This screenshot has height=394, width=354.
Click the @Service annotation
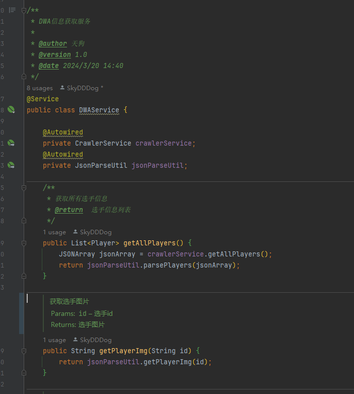pyautogui.click(x=43, y=99)
